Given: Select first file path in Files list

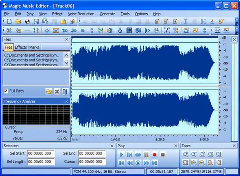Looking at the screenshot, I should tap(33, 55).
